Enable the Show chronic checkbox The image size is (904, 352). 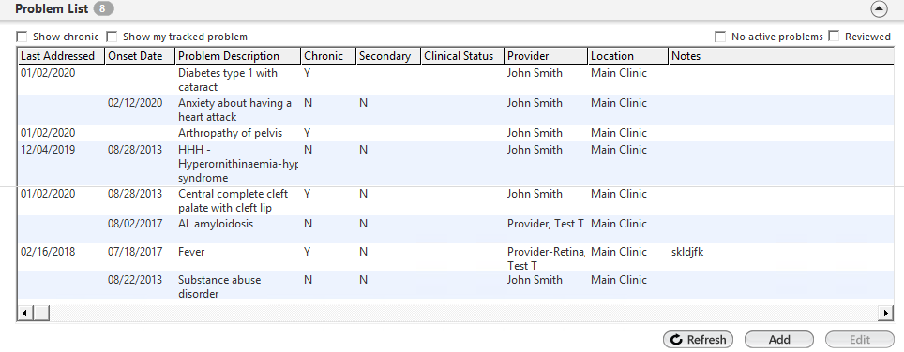click(22, 37)
